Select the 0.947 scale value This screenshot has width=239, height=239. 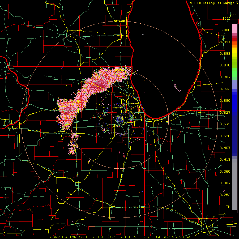(x=225, y=42)
